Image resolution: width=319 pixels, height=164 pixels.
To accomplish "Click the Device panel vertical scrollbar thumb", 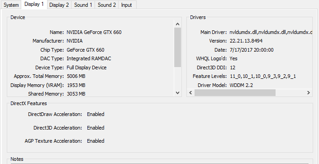I will 178,47.
